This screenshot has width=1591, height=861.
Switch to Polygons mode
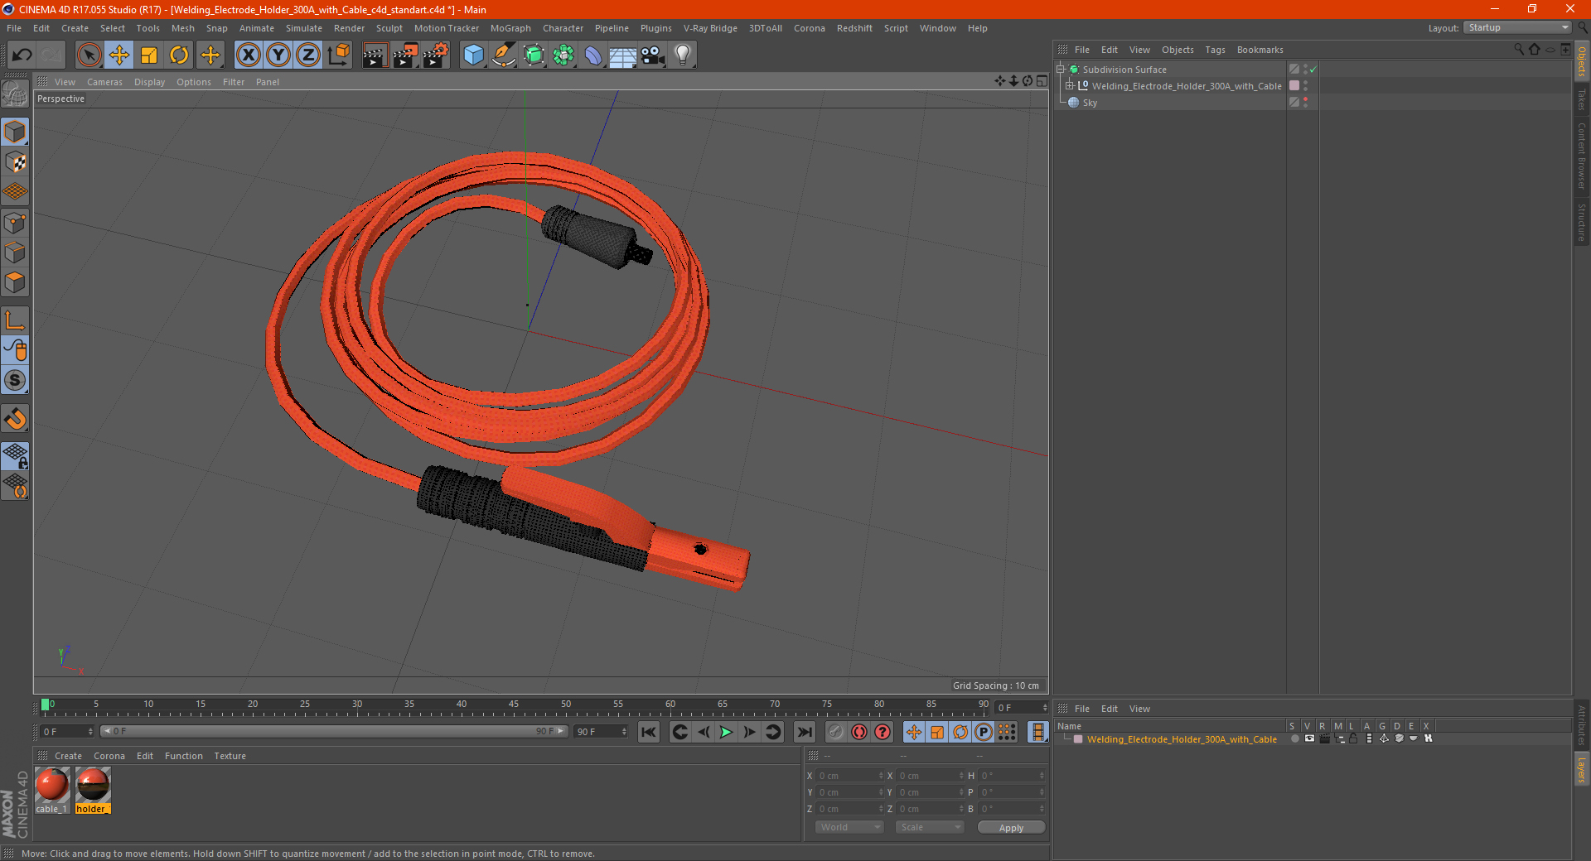point(16,282)
